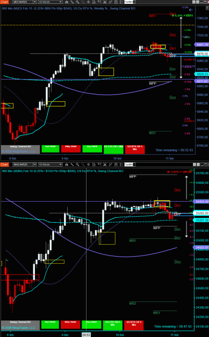Screen dimensions: 209x337
Task: Click the MS1 pivot label on MNQ chart
Action: point(133,240)
